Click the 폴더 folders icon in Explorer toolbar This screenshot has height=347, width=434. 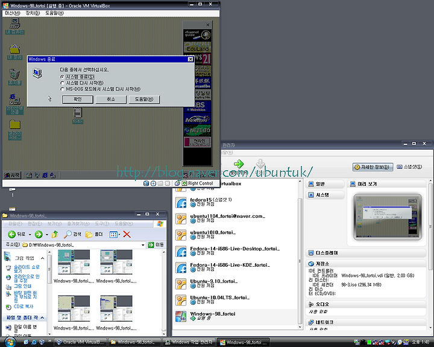click(x=94, y=235)
